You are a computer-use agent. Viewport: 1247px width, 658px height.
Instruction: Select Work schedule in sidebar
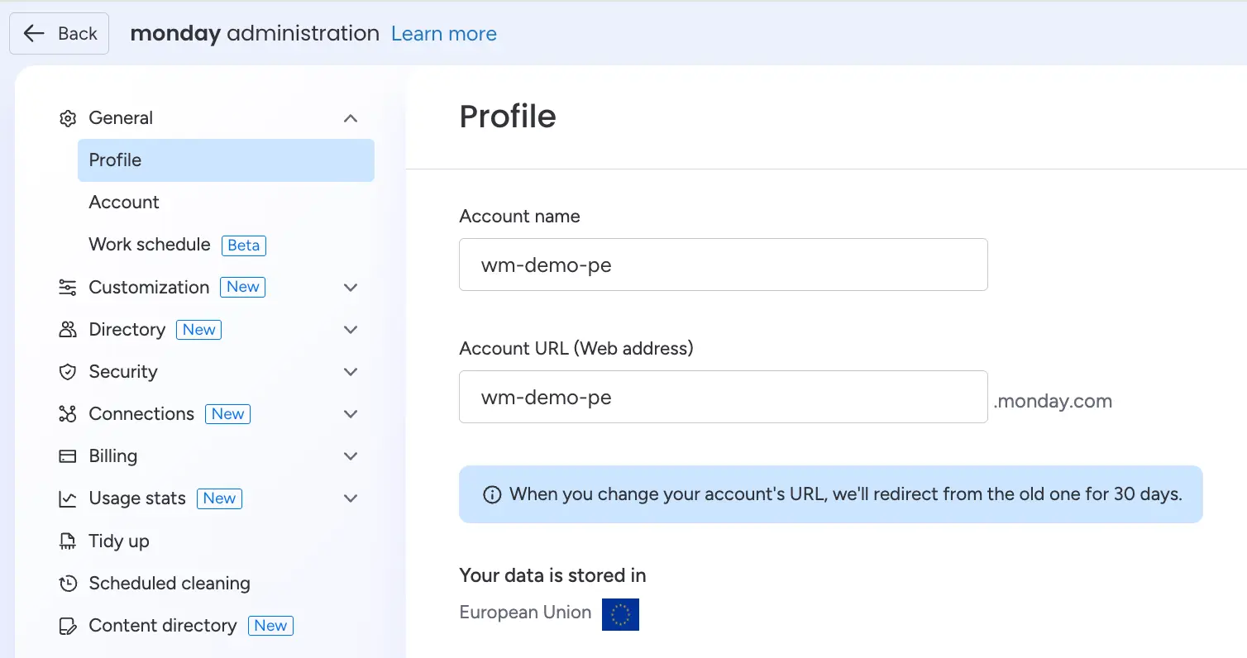point(150,245)
